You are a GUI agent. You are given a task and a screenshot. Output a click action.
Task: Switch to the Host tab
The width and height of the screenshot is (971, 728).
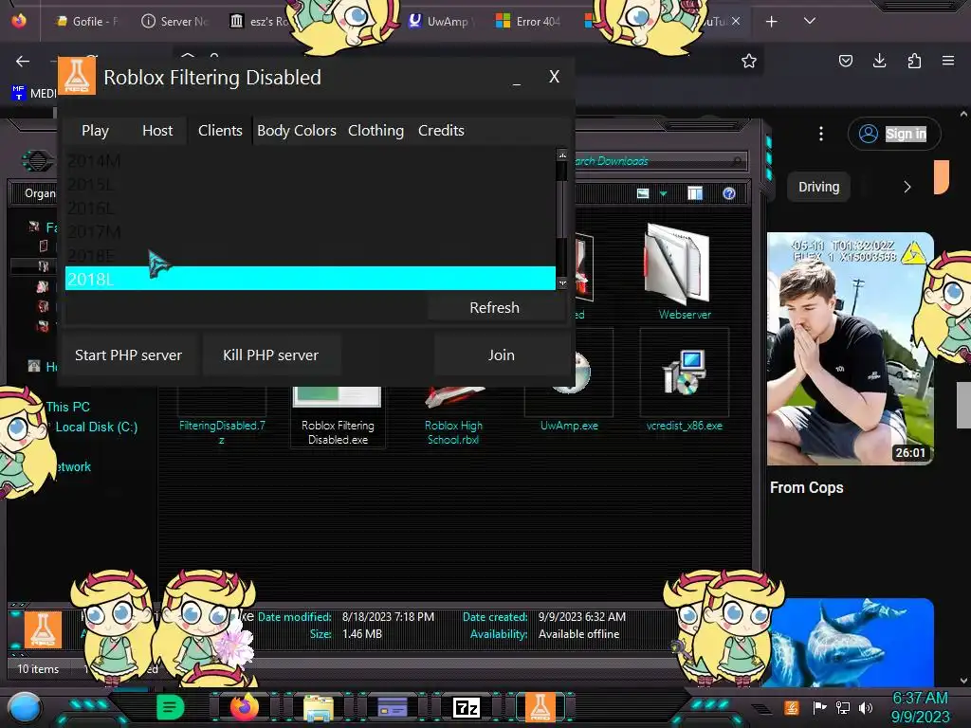click(x=157, y=131)
